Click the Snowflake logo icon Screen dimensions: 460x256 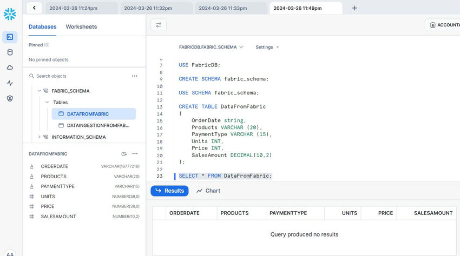10,14
